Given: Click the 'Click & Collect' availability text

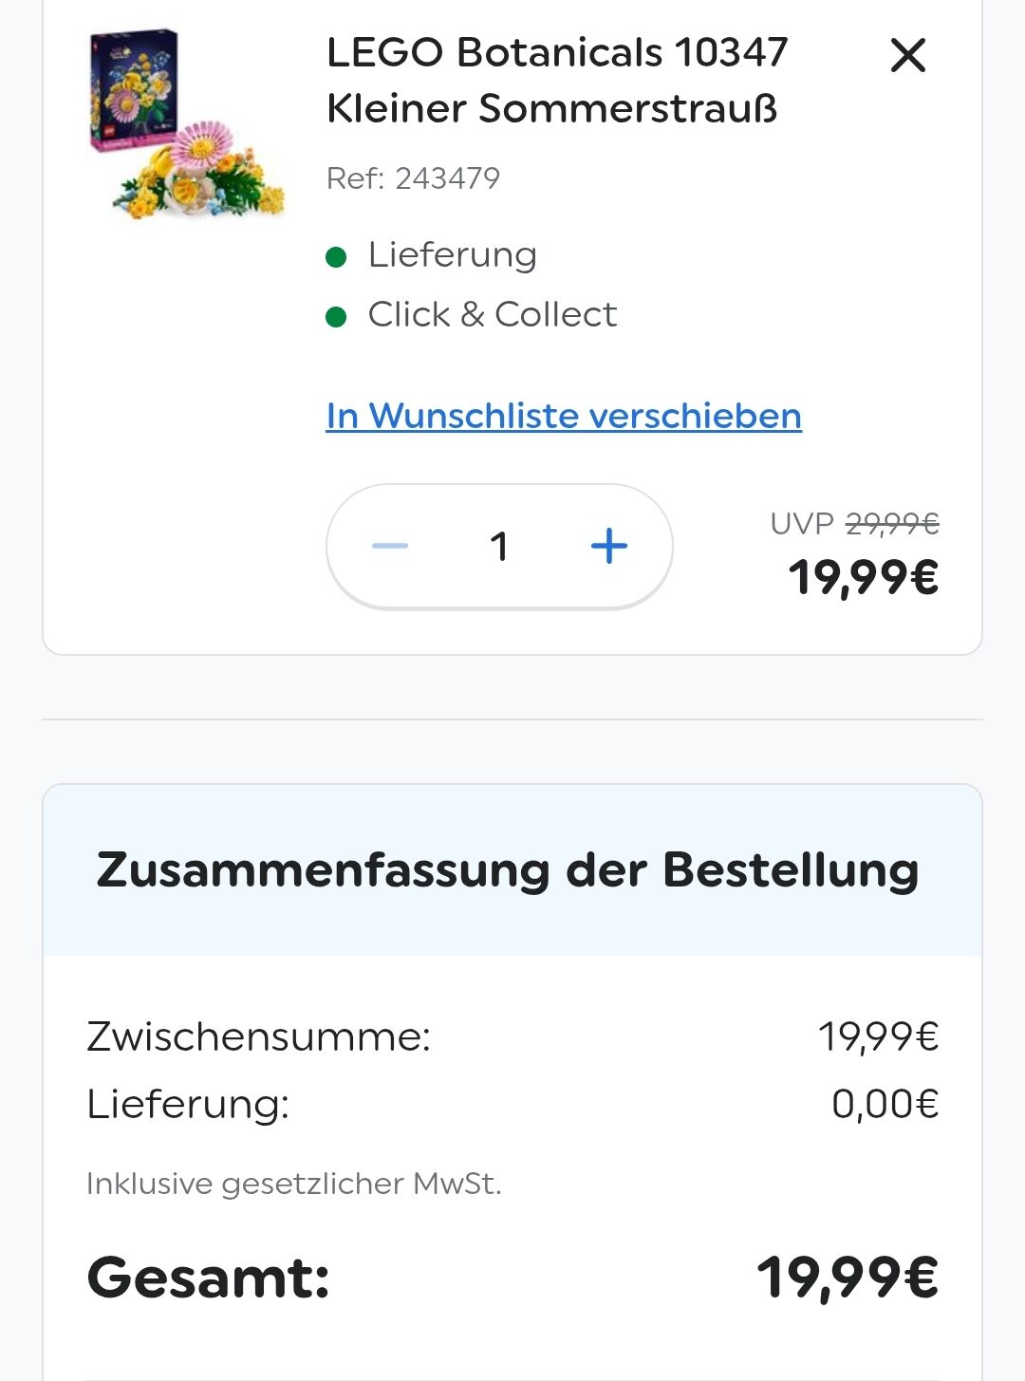Looking at the screenshot, I should (493, 314).
